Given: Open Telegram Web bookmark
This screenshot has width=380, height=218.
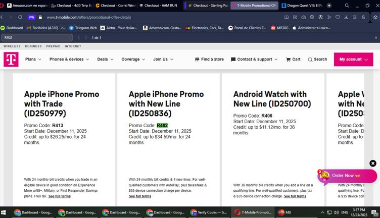Looking at the screenshot, I should click(x=83, y=28).
